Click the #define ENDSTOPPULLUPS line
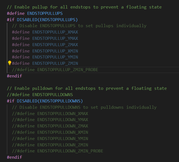 click(35, 13)
